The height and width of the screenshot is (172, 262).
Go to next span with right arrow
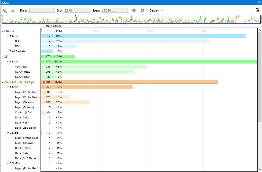click(142, 10)
